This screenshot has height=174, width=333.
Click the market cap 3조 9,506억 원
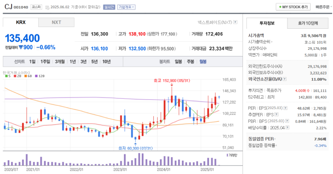coord(314,36)
